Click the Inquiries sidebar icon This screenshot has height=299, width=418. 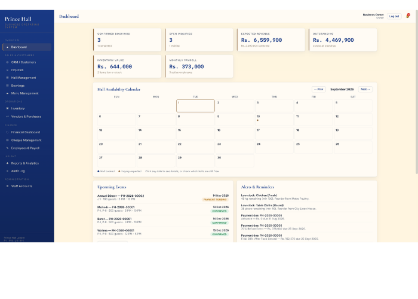coord(7,70)
